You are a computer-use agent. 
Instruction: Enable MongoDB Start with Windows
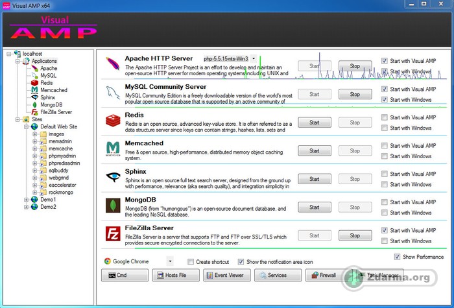click(x=384, y=213)
